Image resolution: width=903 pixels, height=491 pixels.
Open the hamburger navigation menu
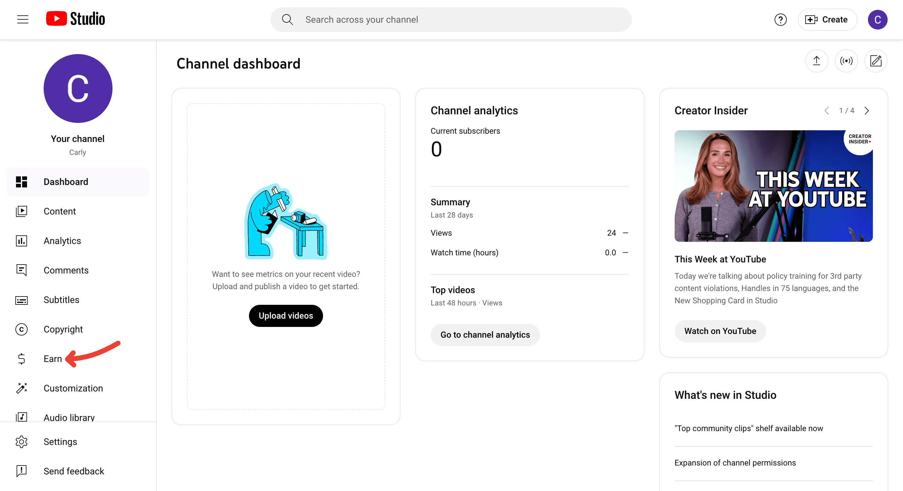pos(23,20)
